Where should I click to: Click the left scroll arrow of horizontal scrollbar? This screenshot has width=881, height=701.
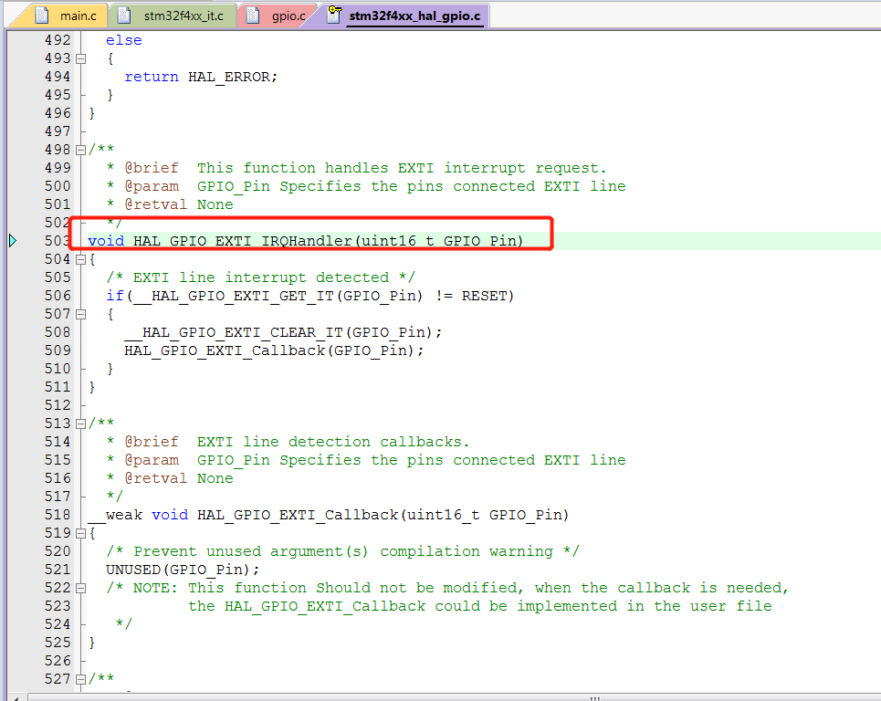click(16, 697)
